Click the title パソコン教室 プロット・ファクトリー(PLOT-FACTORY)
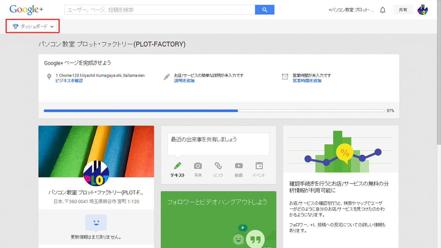The image size is (441, 248). click(112, 44)
